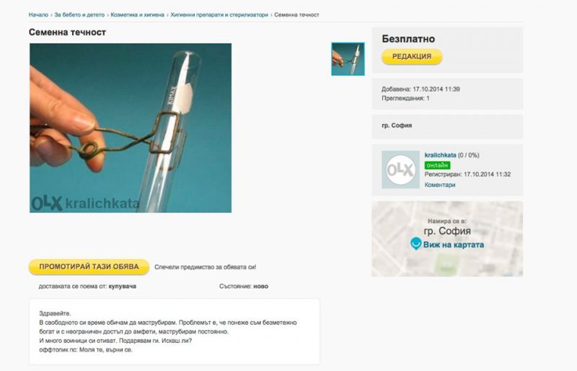Viewport: 577px width, 371px height.
Task: Click the small listing thumbnail image
Action: tap(348, 59)
